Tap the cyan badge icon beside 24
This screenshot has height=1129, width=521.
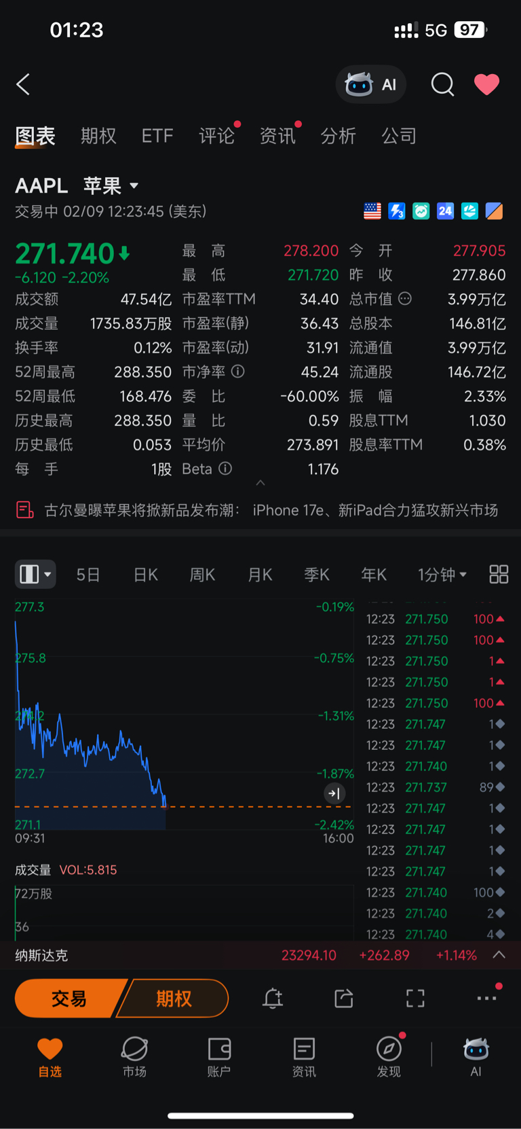[469, 211]
